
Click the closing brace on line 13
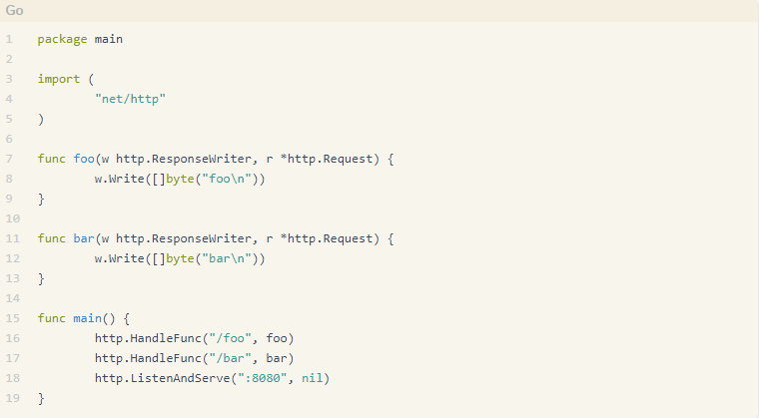click(41, 278)
